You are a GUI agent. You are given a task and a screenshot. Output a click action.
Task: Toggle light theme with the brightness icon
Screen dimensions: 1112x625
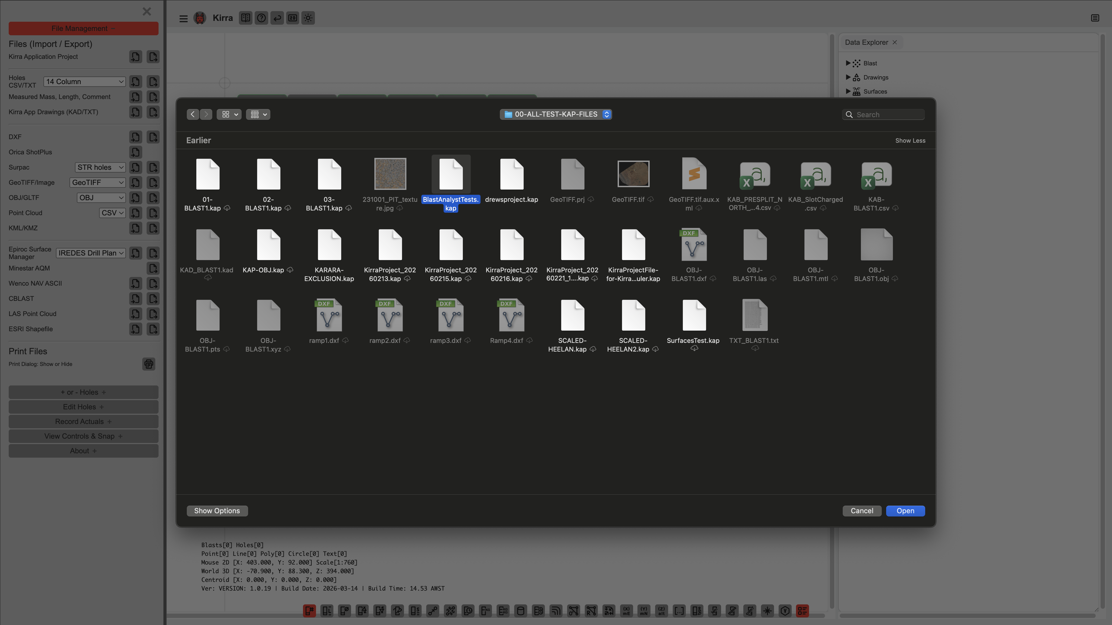[308, 18]
